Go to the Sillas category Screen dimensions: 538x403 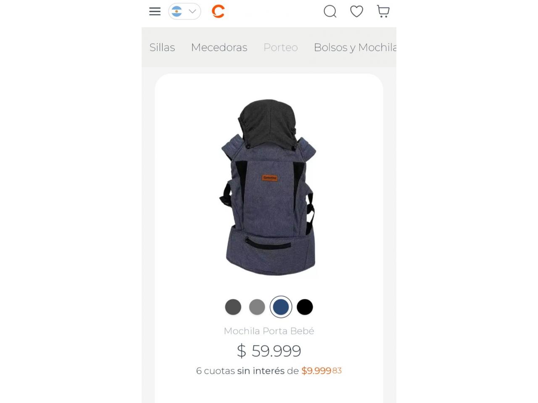click(x=162, y=47)
